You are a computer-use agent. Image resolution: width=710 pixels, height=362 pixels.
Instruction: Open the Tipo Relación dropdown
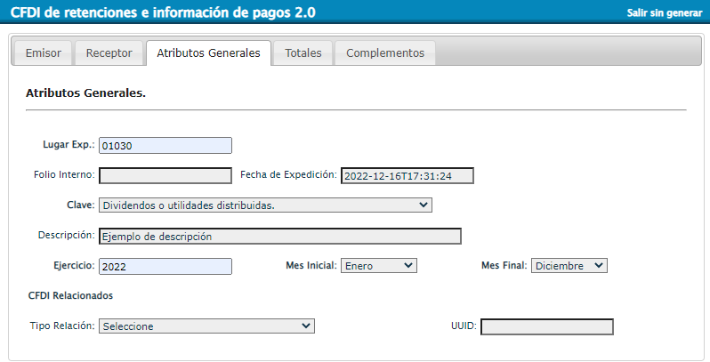coord(206,326)
